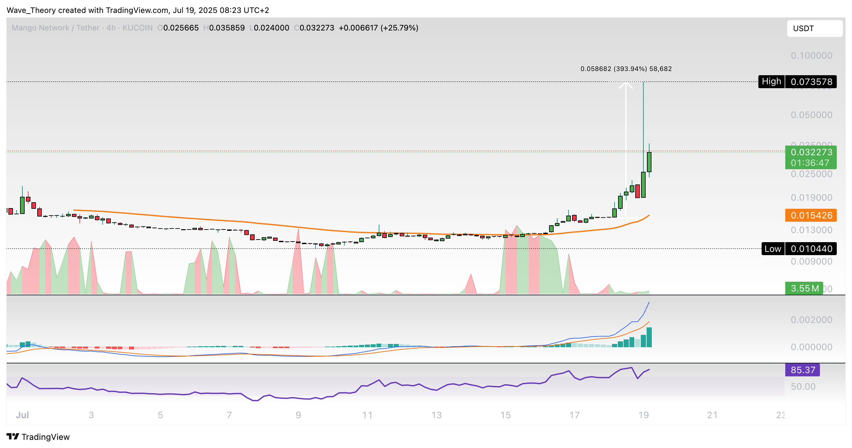Click the 50.00 RSI scale label

(803, 386)
